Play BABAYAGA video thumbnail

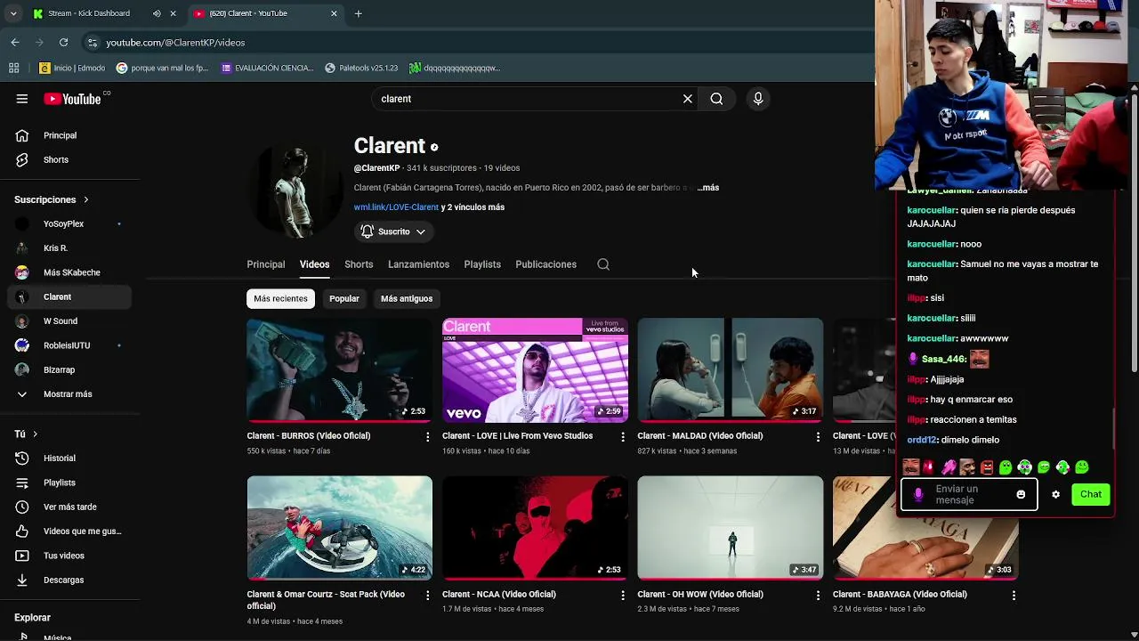pyautogui.click(x=925, y=528)
